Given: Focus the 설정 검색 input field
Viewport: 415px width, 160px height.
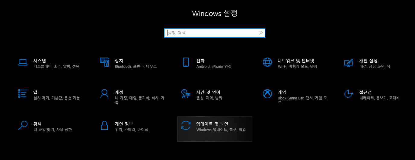Looking at the screenshot, I should 215,33.
